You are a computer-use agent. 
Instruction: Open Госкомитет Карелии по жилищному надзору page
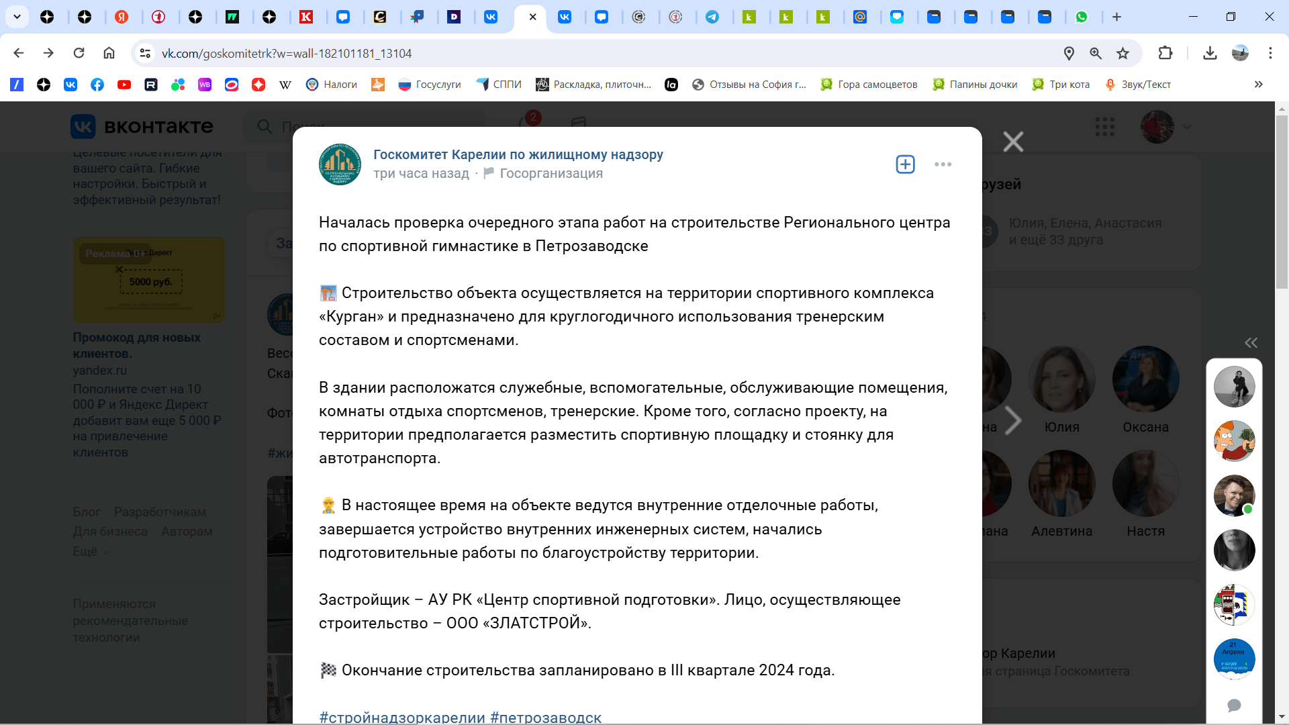coord(518,154)
